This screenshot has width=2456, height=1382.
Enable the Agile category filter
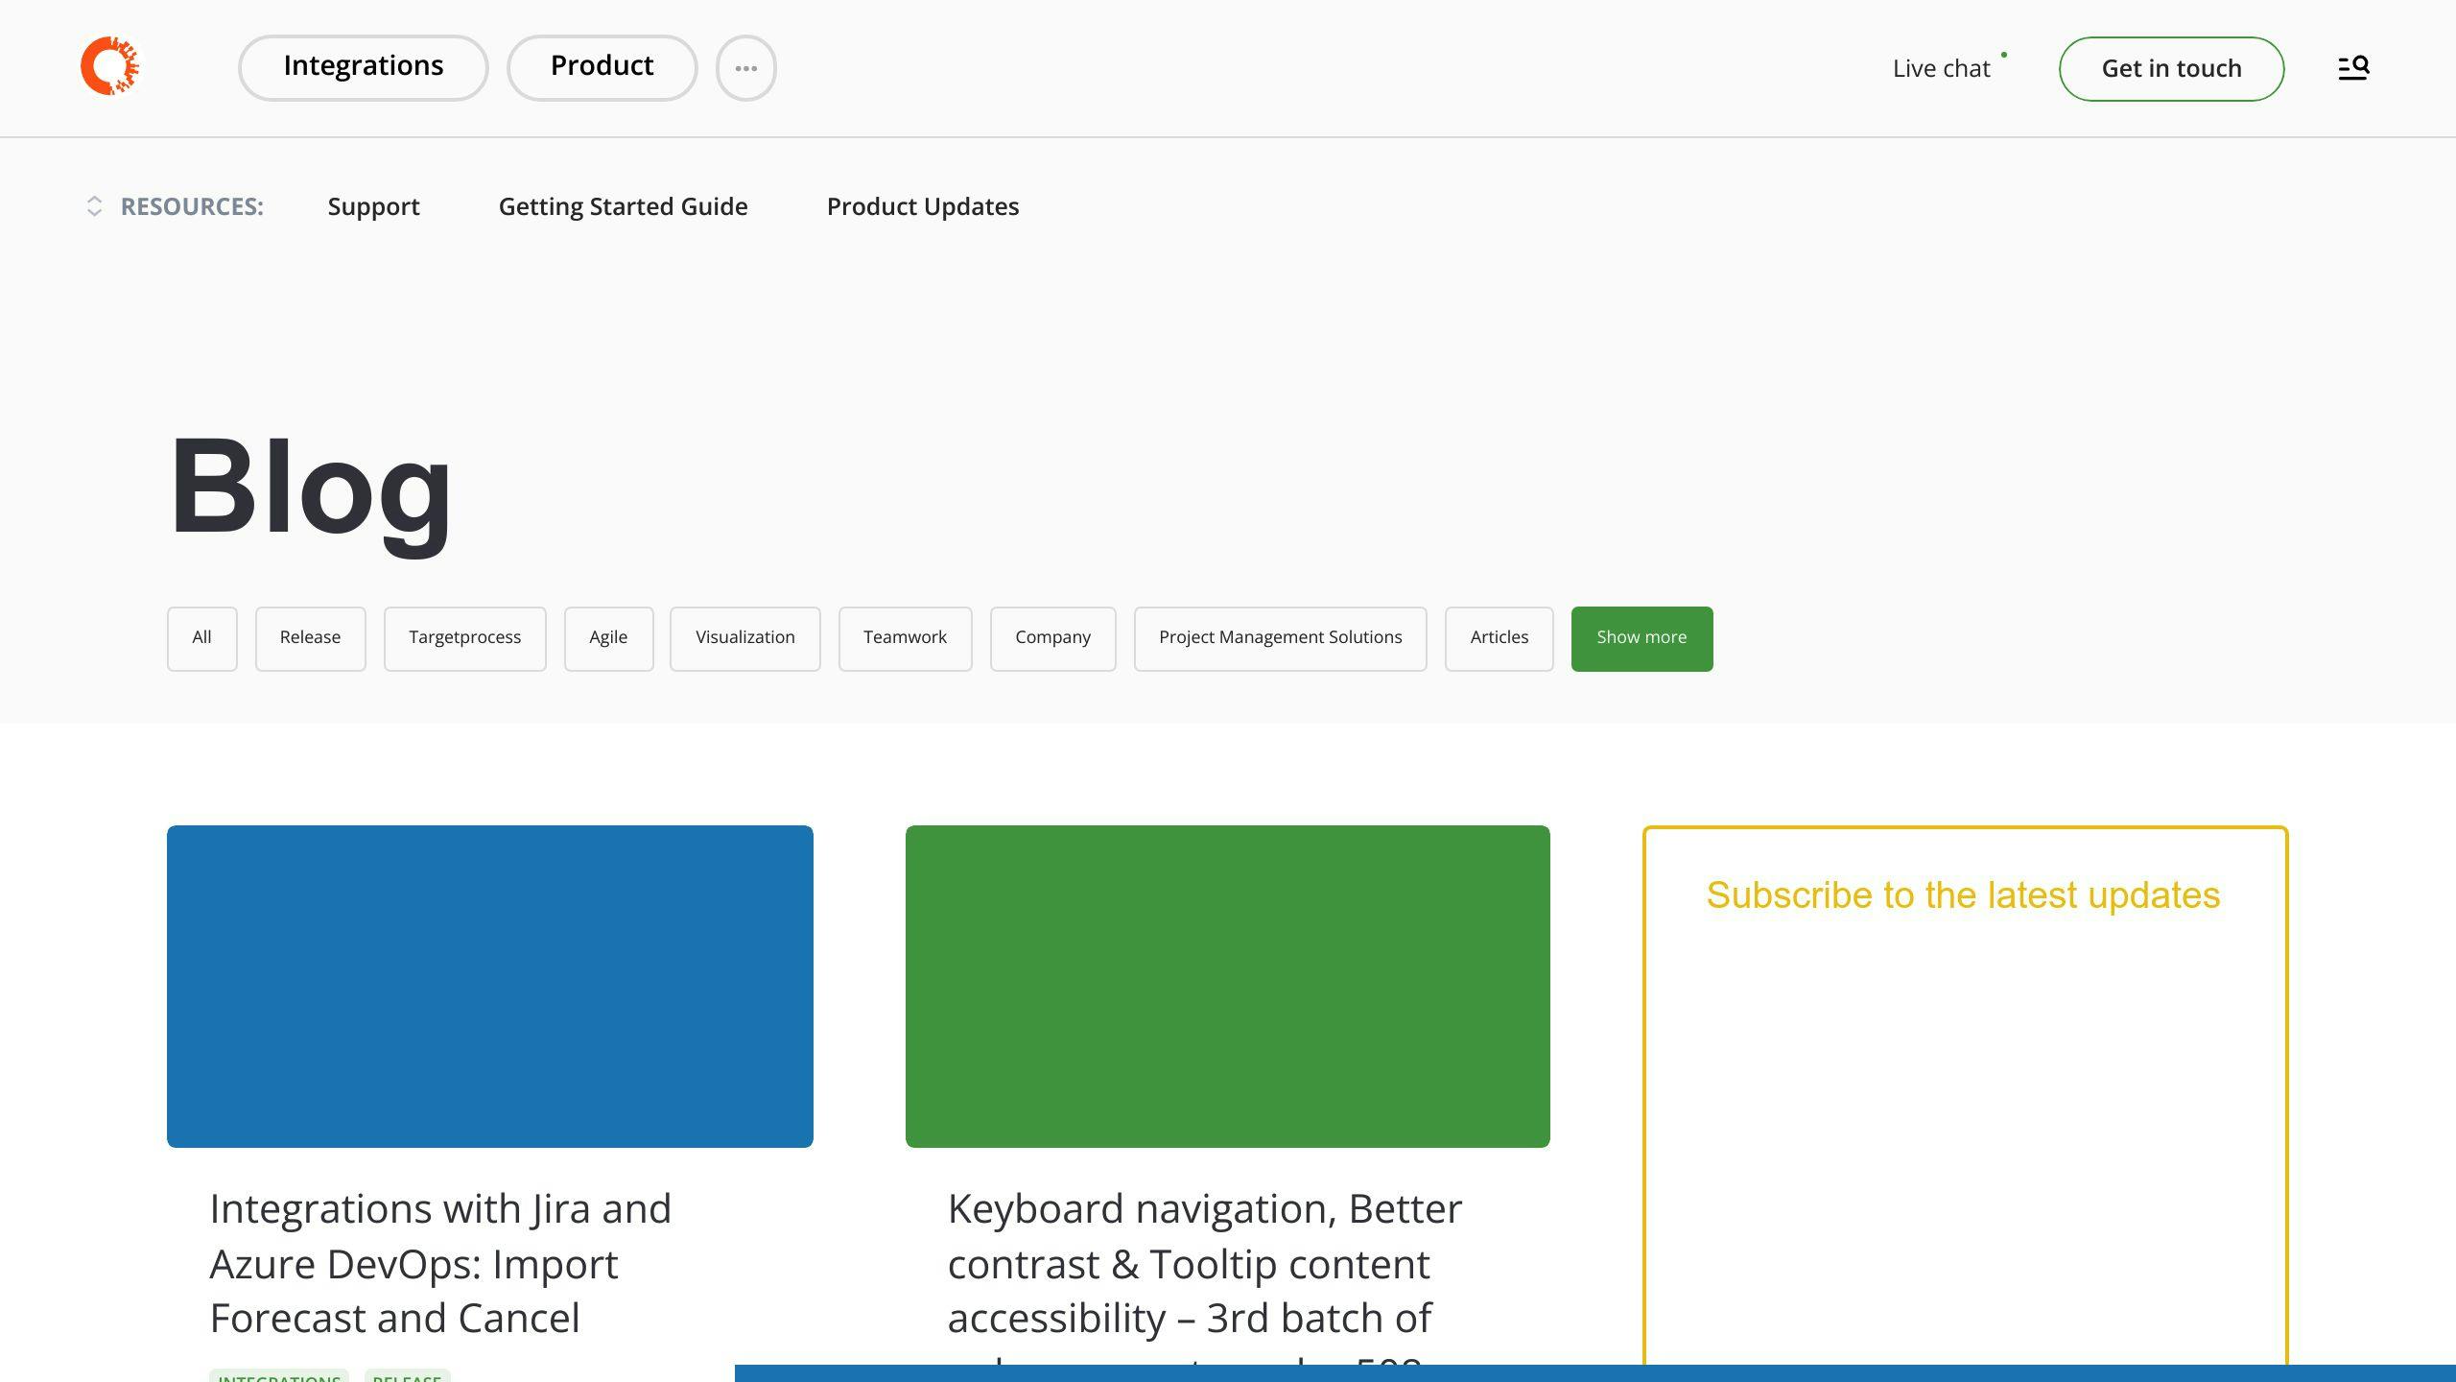[608, 638]
